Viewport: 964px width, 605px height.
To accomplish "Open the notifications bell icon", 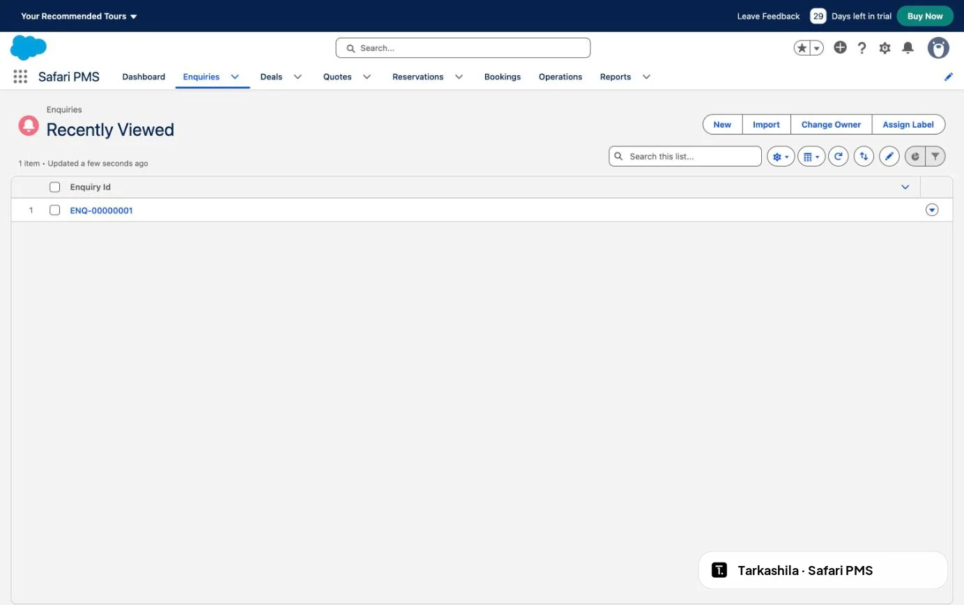I will coord(908,47).
